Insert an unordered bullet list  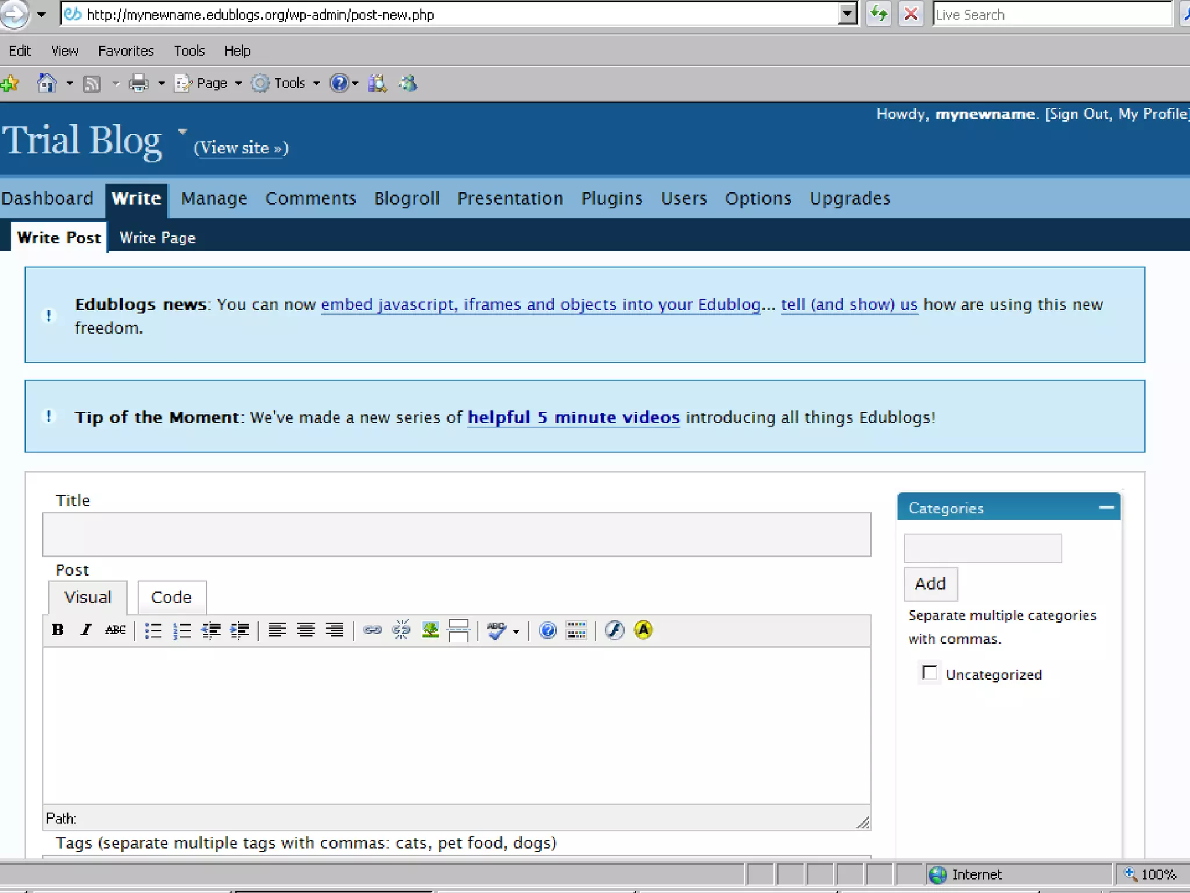pyautogui.click(x=153, y=630)
